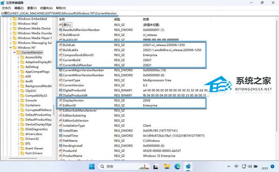Screen dimensions: 279x172
Task: Click the DigitalProductId binary value icon
Action: click(60, 90)
